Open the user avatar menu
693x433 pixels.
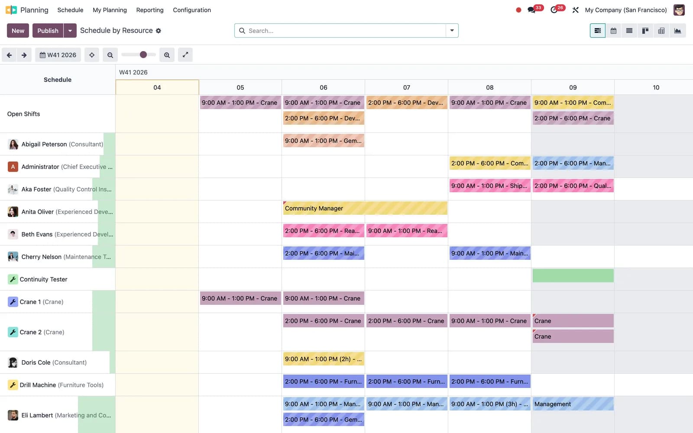679,10
